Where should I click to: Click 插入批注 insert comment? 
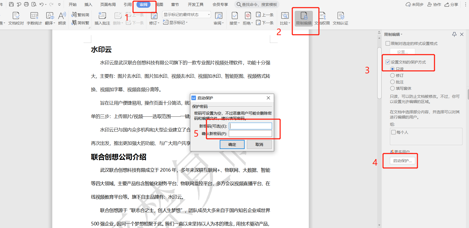click(x=102, y=18)
